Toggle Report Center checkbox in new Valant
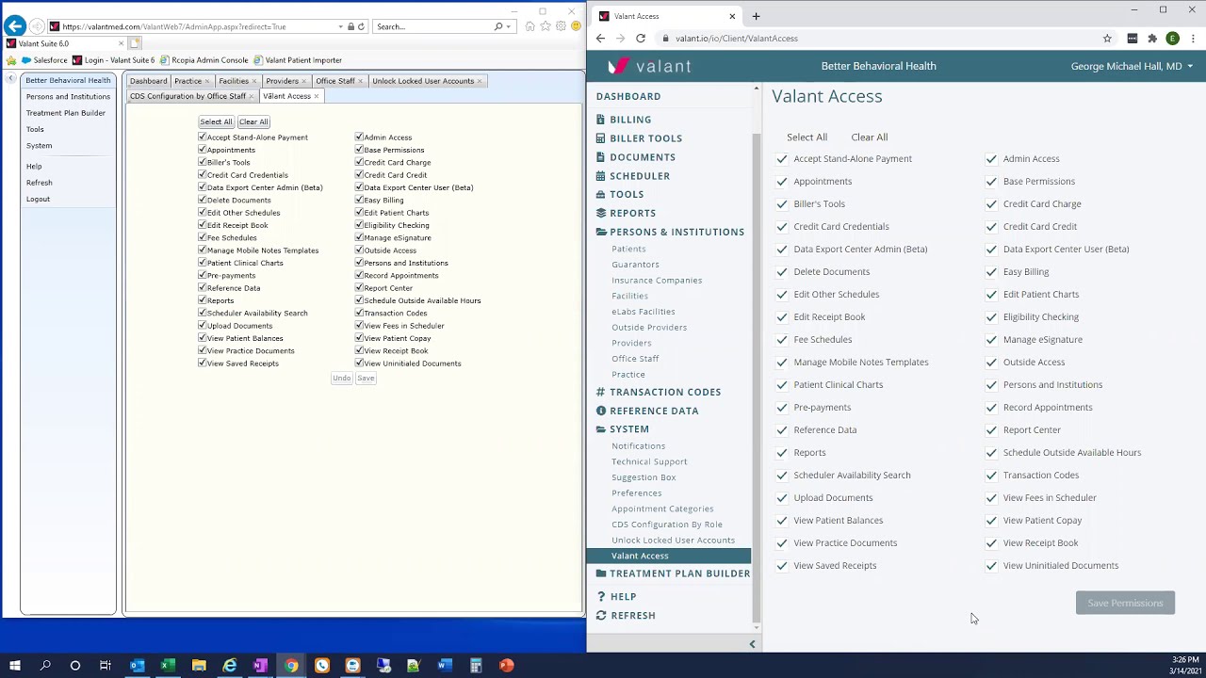 coord(991,430)
